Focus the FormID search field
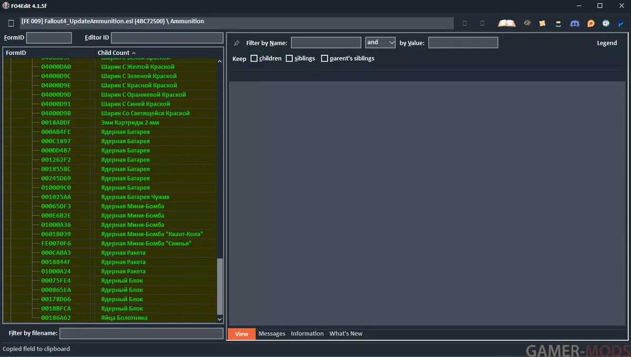 (49, 38)
